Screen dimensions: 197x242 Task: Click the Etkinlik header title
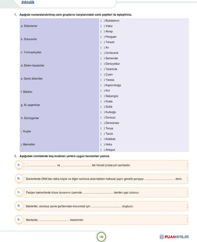[28, 3]
